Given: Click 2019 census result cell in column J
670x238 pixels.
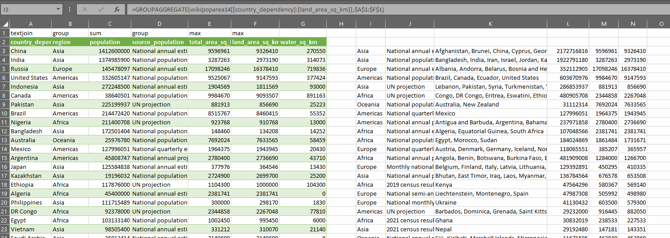Looking at the screenshot, I should pyautogui.click(x=410, y=185).
